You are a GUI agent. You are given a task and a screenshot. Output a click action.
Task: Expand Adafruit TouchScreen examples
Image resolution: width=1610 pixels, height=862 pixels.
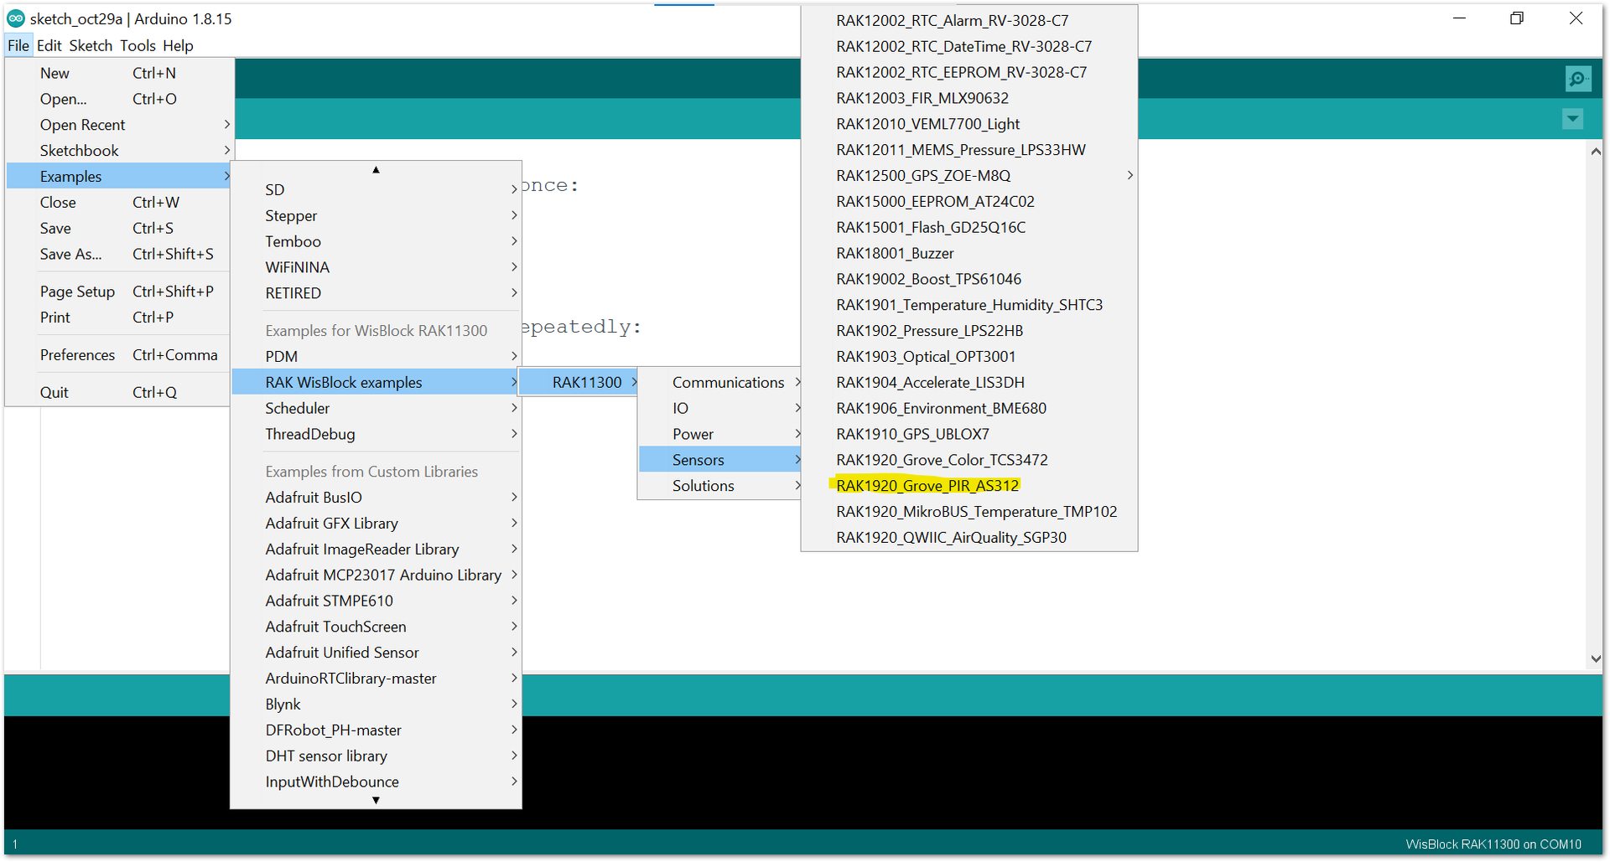tap(377, 627)
